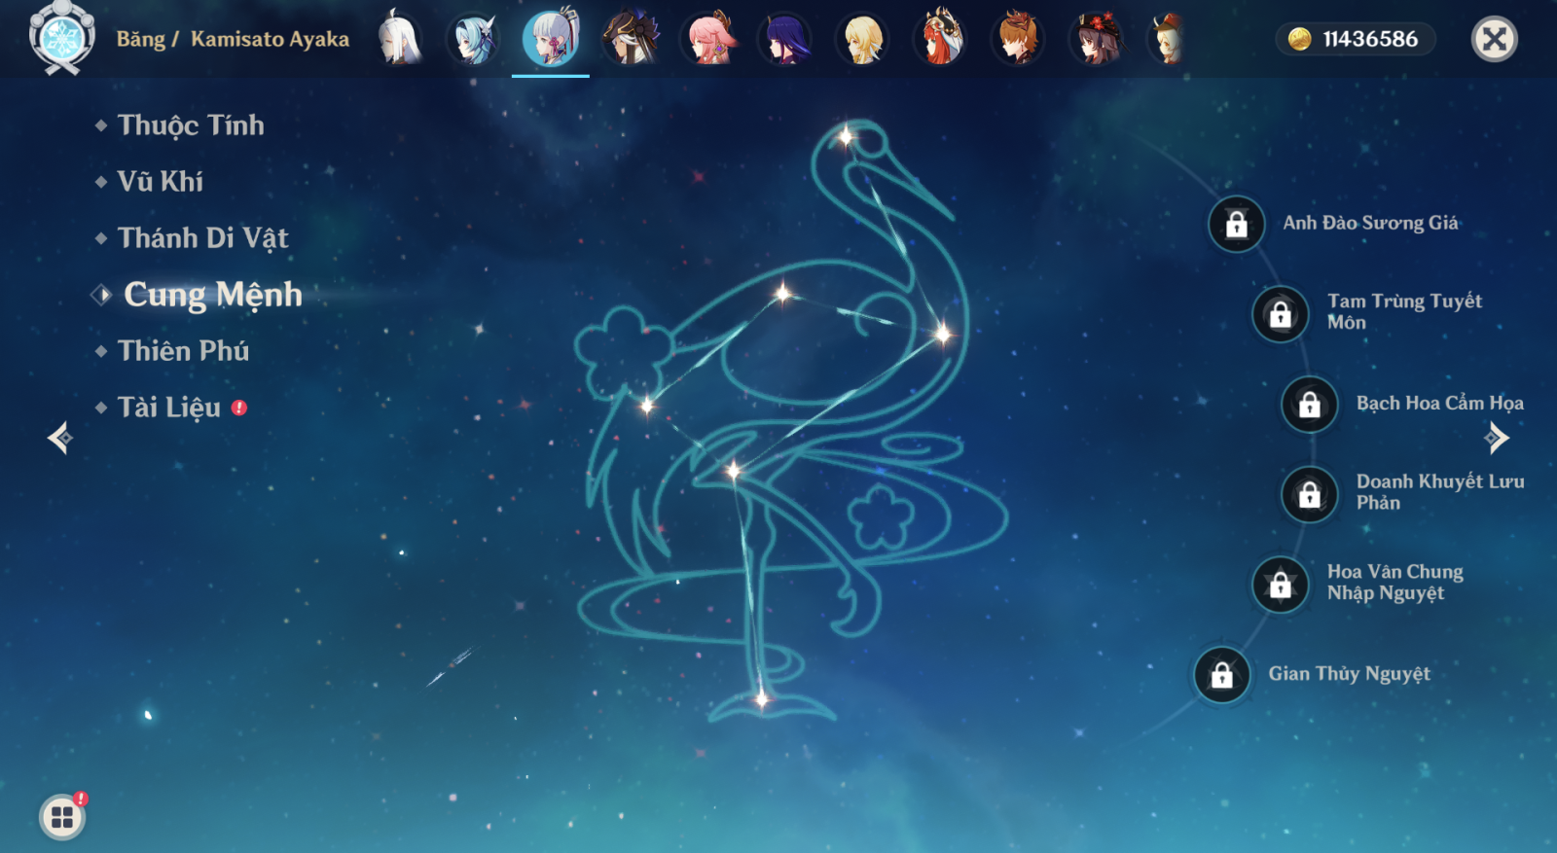Click the star at the crane's foot

coord(762,698)
